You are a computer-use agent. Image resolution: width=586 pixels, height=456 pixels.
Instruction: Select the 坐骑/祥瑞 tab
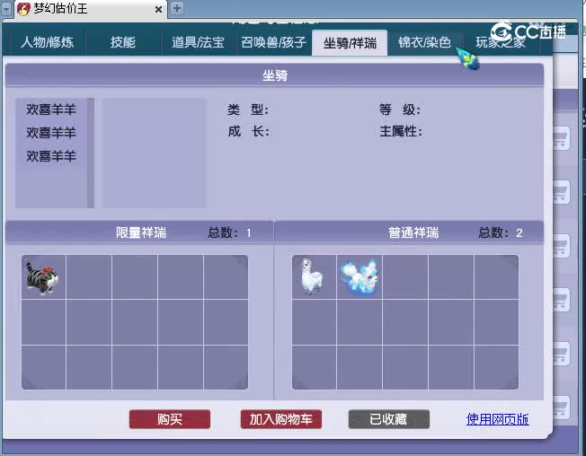[x=350, y=42]
